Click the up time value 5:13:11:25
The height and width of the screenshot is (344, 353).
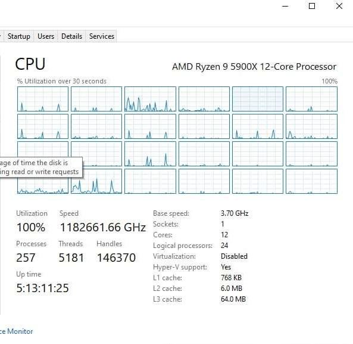coord(42,288)
